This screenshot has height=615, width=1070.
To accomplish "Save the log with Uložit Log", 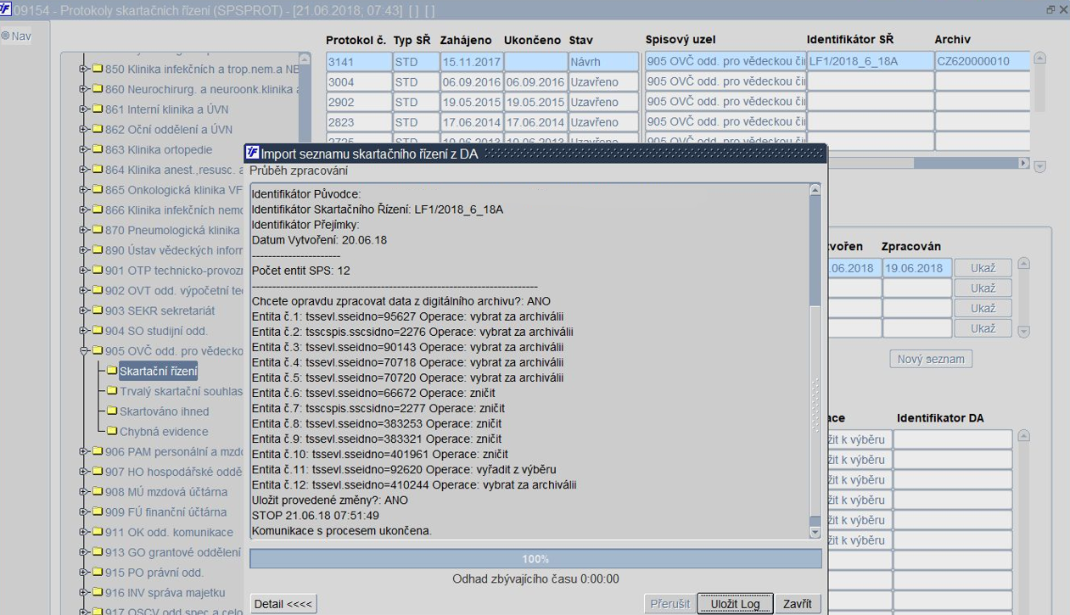I will [x=735, y=604].
